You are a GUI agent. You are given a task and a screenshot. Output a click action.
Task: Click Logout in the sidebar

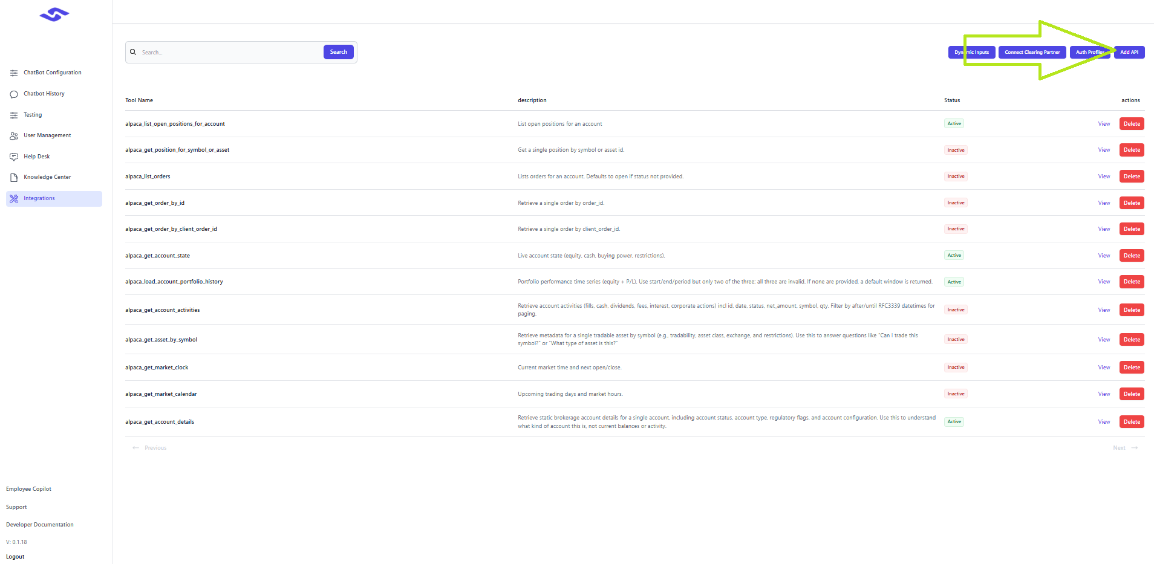[x=15, y=557]
